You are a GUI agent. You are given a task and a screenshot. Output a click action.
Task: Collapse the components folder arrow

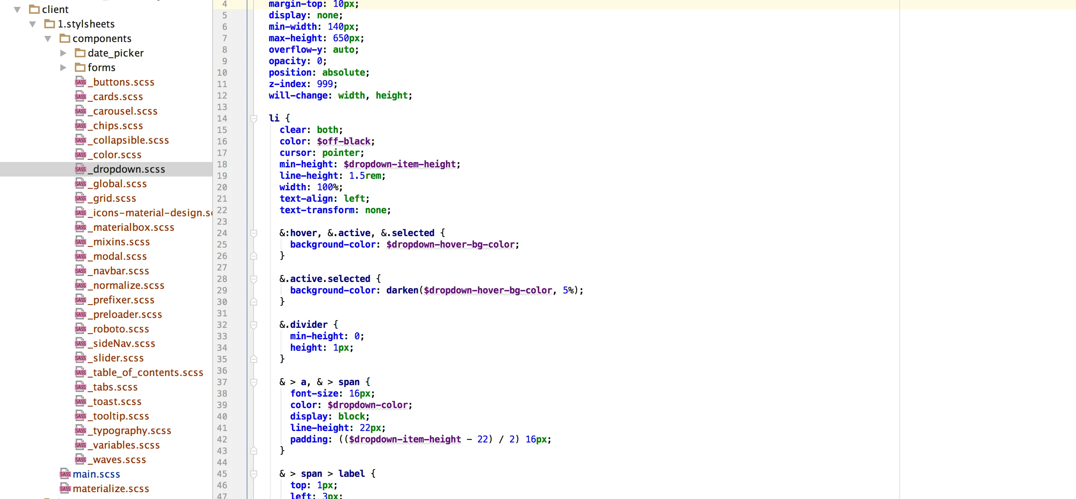pyautogui.click(x=48, y=39)
